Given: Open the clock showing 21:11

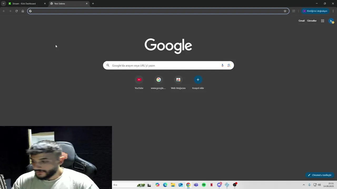Looking at the screenshot, I should click(329, 185).
